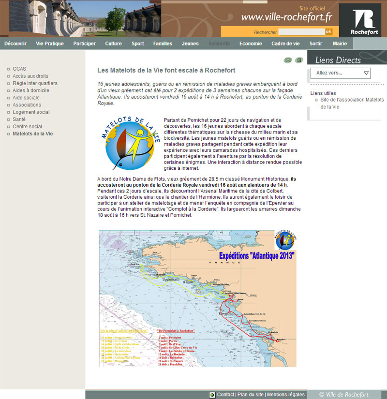Click the print page icon above the article

pos(299,60)
